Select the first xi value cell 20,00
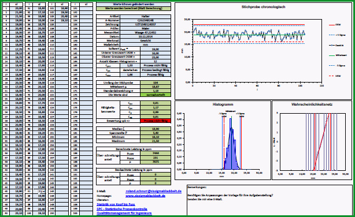 pos(17,8)
